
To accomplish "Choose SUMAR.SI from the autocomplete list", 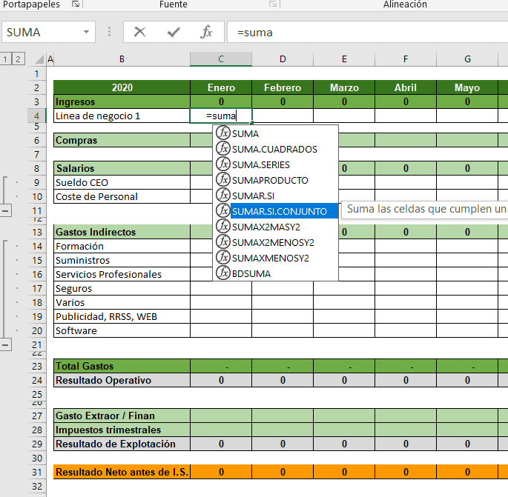I will [275, 196].
